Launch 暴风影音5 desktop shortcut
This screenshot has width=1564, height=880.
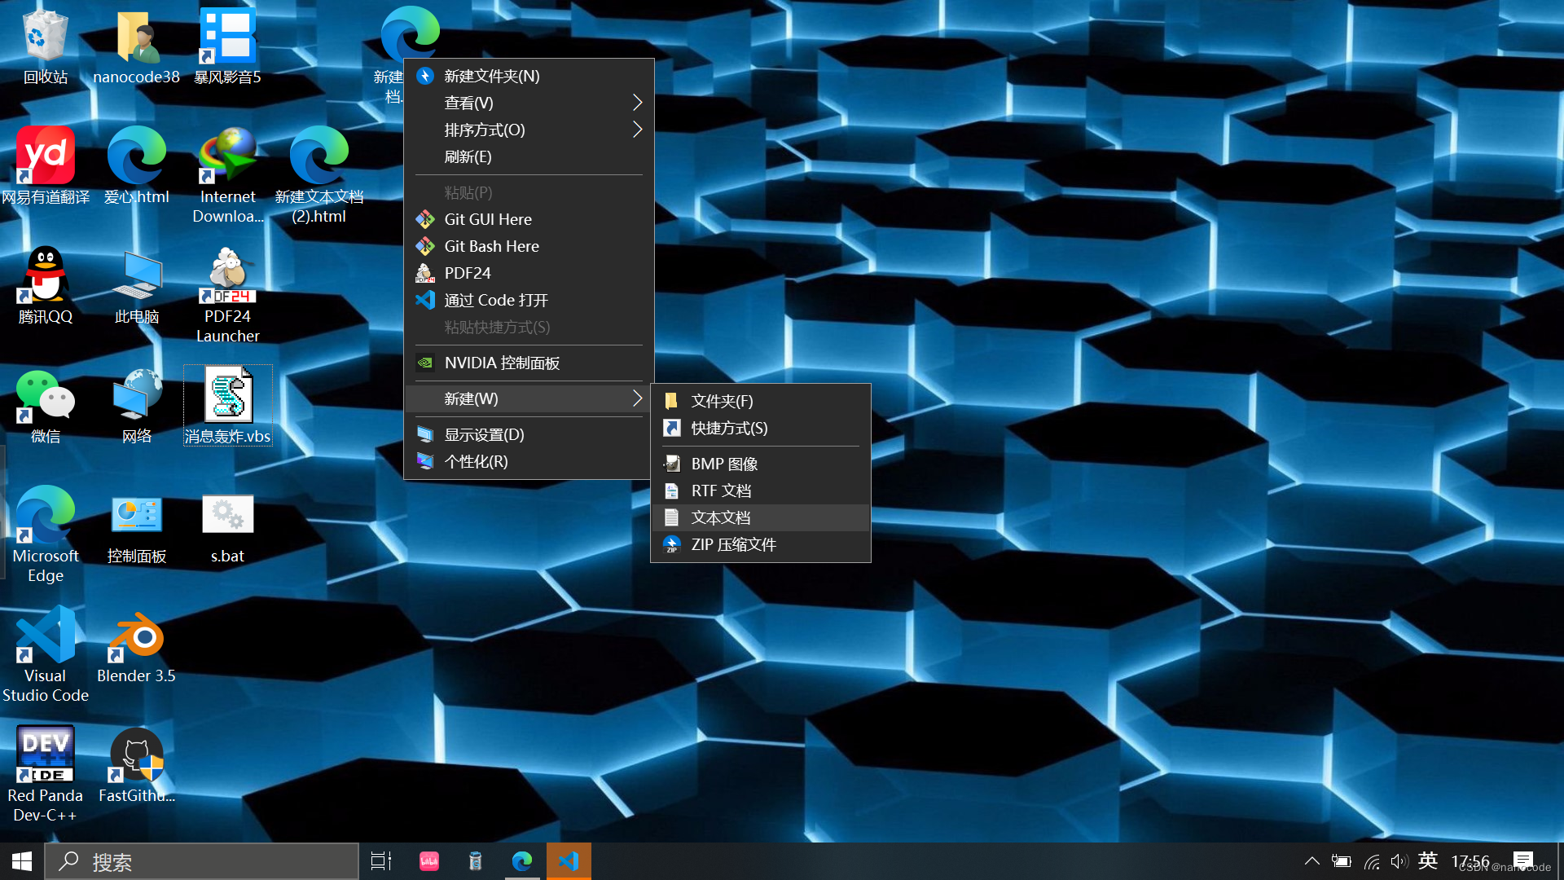pyautogui.click(x=227, y=47)
